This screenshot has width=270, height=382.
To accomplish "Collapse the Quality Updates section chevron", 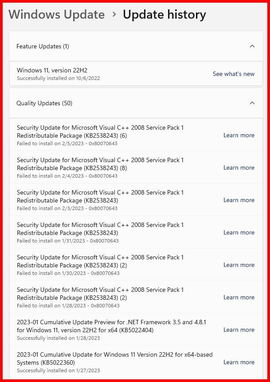I will tap(252, 103).
